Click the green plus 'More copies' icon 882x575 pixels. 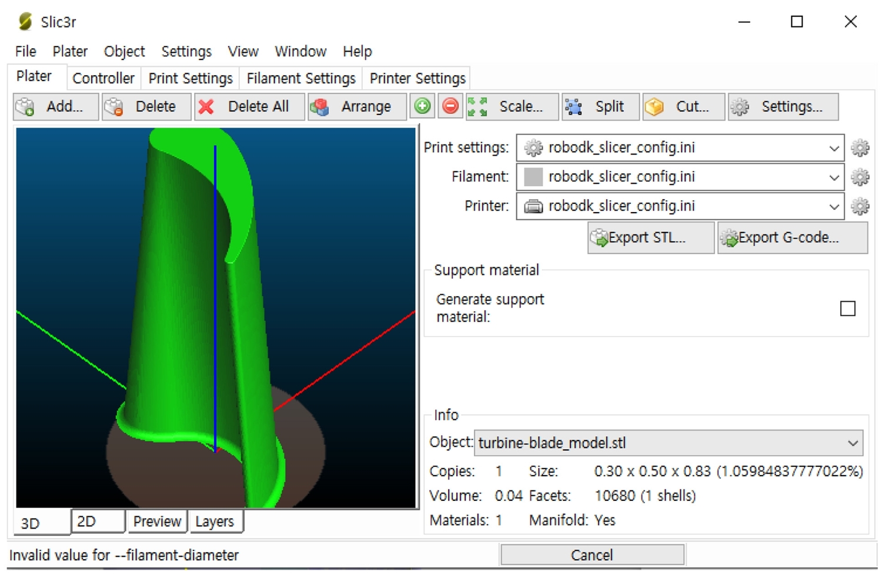click(x=422, y=106)
